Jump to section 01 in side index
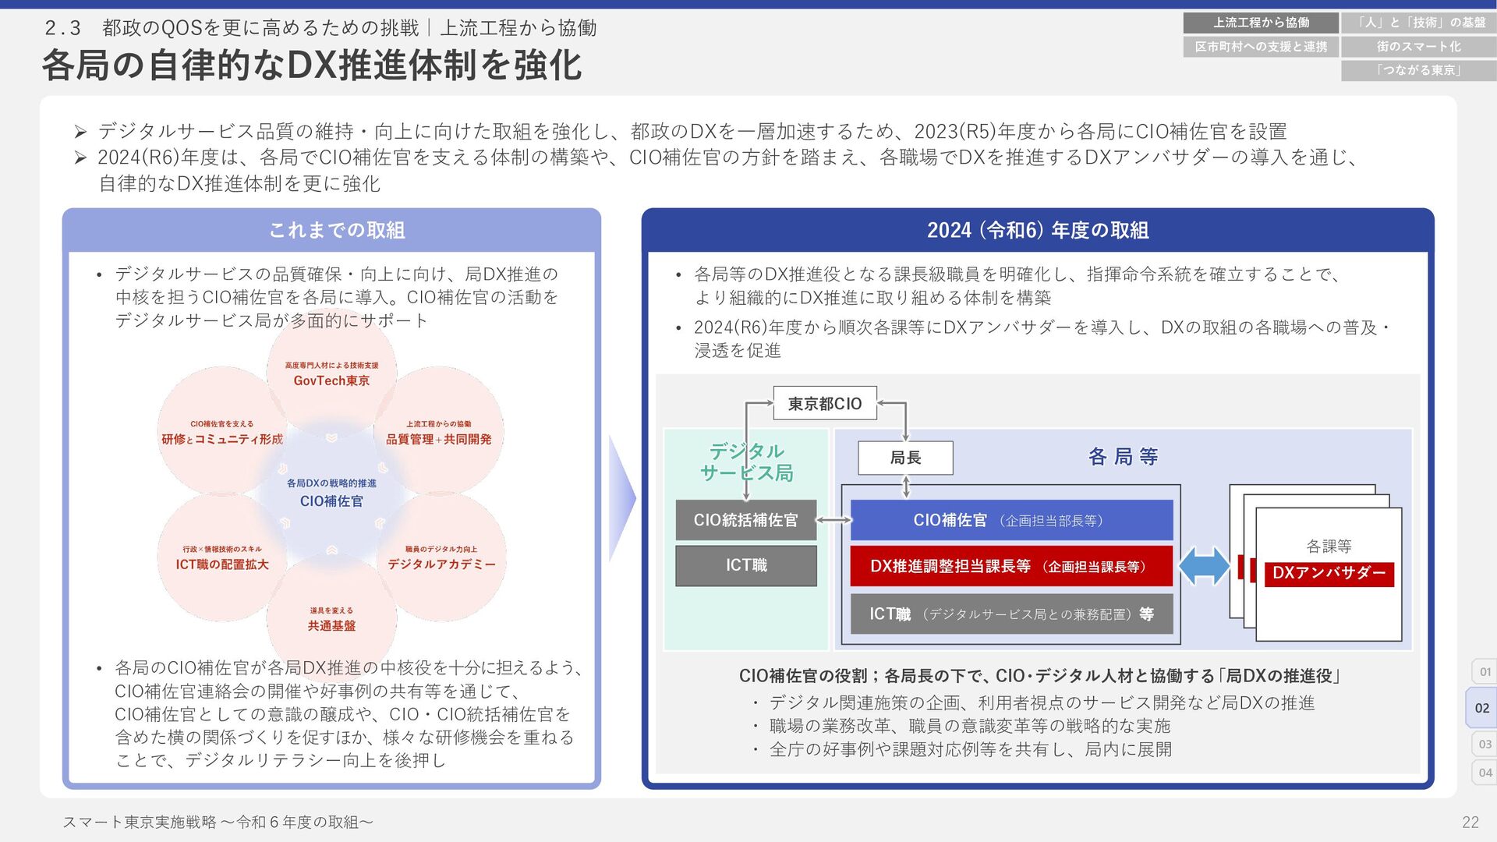Viewport: 1497px width, 842px height. coord(1485,671)
